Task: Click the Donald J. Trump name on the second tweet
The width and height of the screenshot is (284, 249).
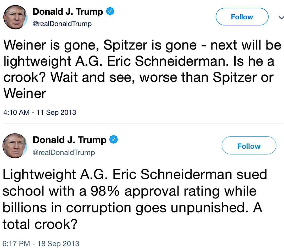Action: pyautogui.click(x=69, y=140)
